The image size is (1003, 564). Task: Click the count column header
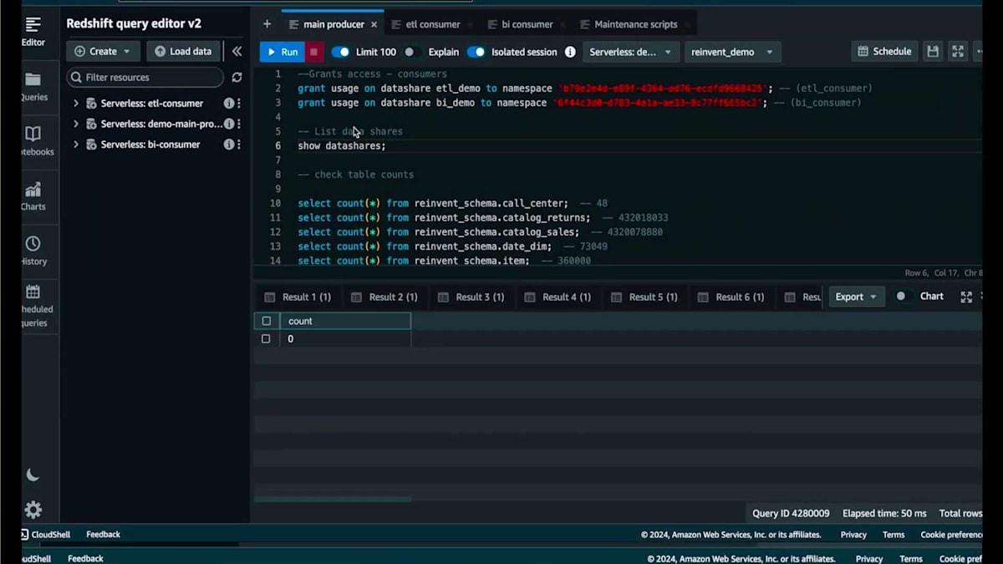point(345,321)
